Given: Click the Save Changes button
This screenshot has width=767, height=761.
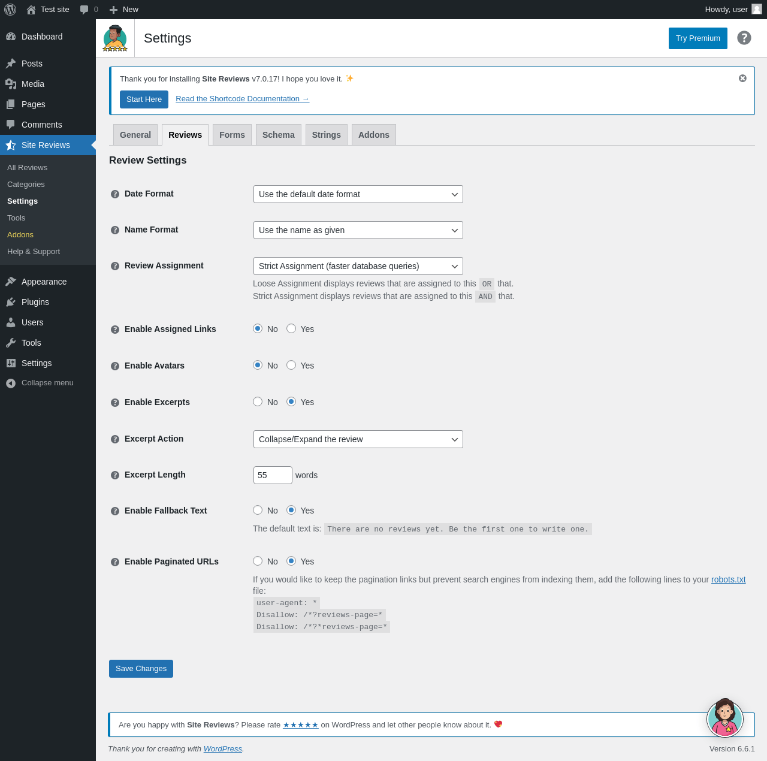Looking at the screenshot, I should point(141,669).
